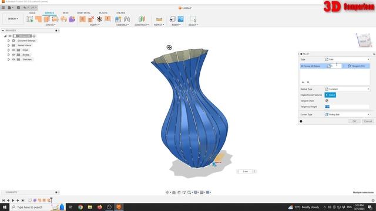Click the Undo arrow
The width and height of the screenshot is (376, 211).
click(25, 8)
